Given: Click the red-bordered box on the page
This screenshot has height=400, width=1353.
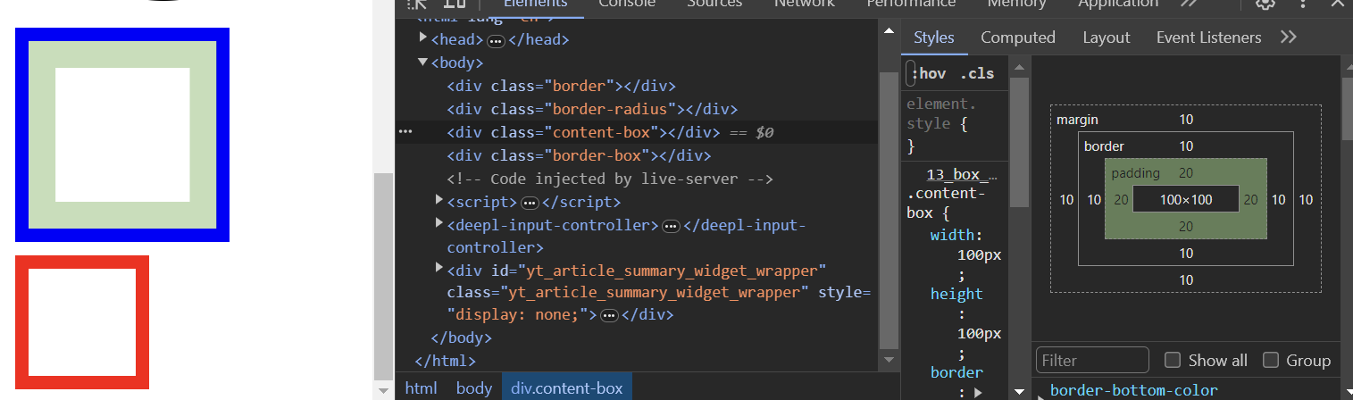Looking at the screenshot, I should [x=82, y=322].
